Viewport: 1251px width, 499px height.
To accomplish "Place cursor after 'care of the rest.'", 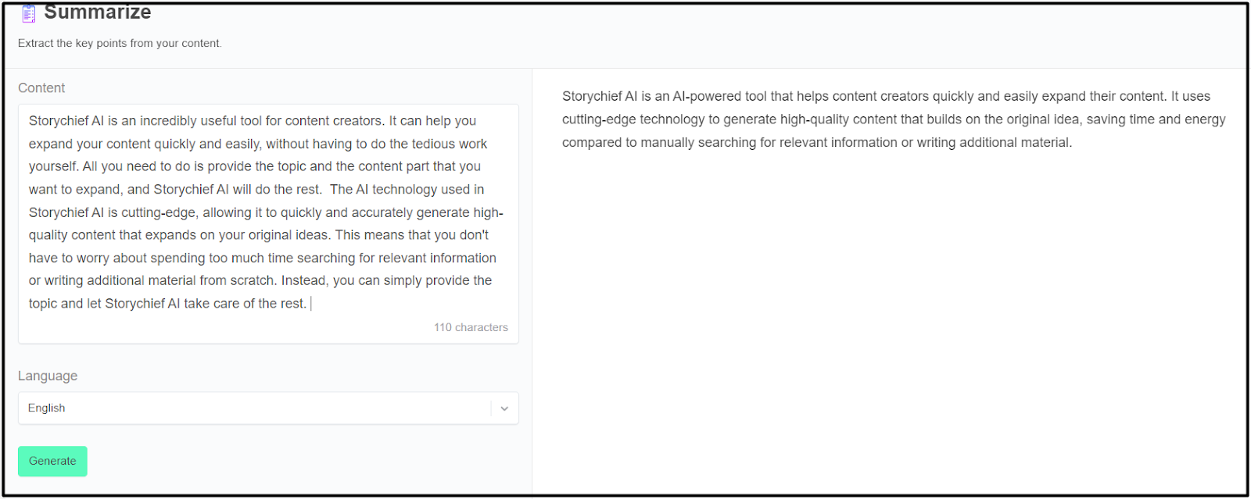I will pos(310,304).
